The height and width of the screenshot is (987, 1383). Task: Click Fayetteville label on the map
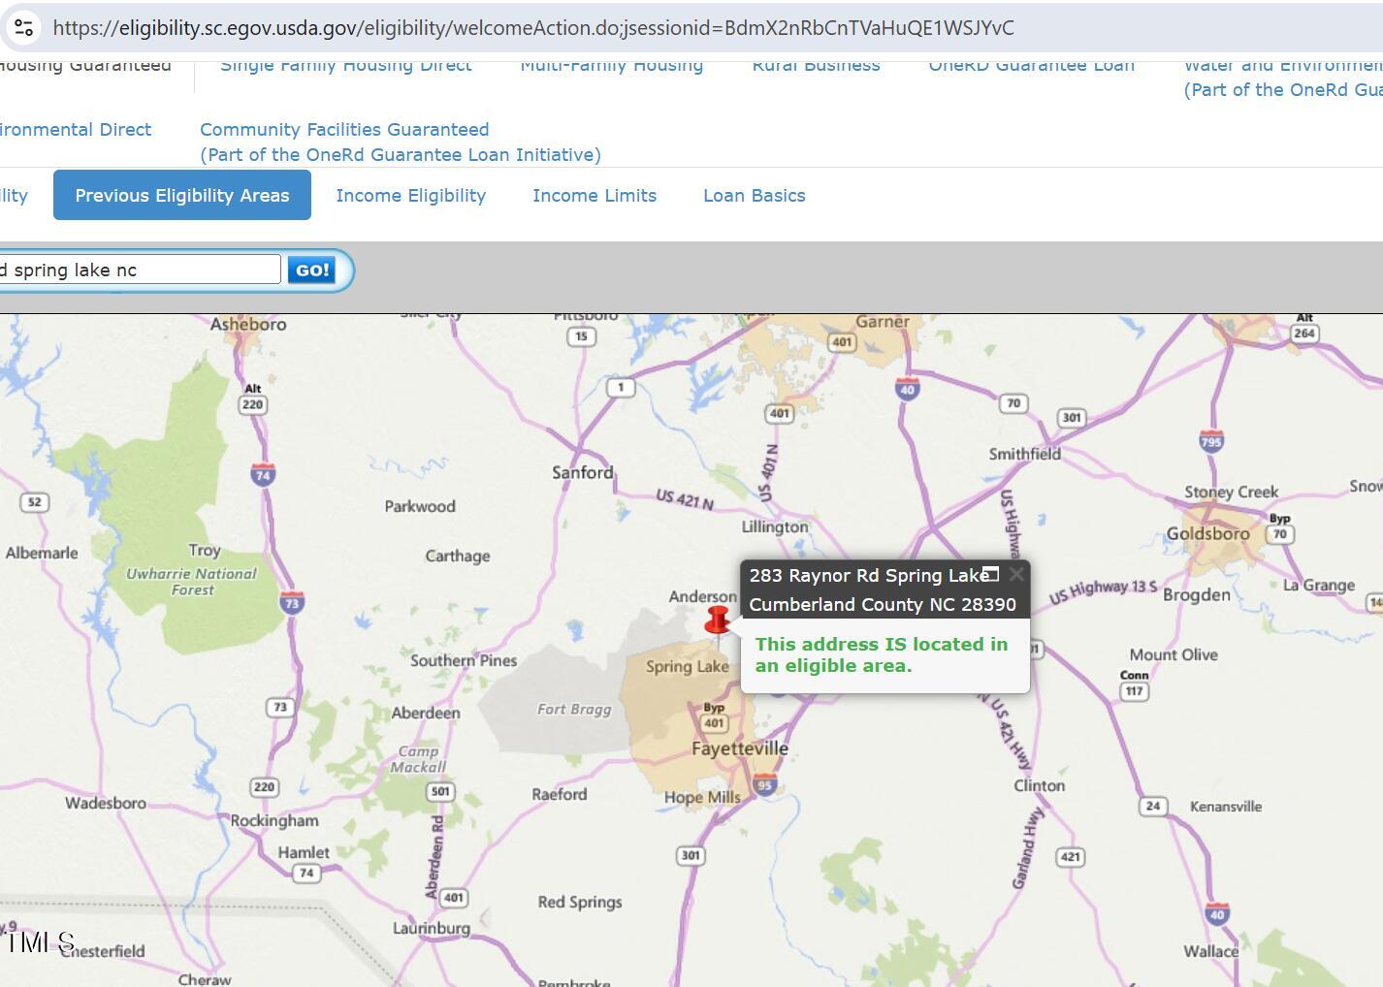click(x=740, y=748)
